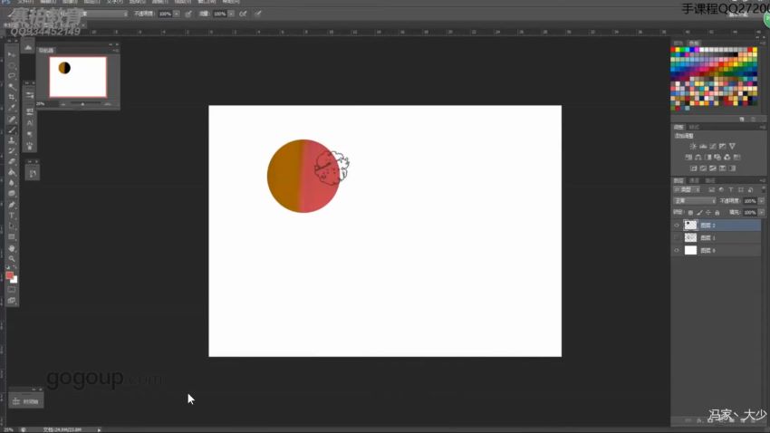Open the layer opacity 不透明度 slider arrow
Viewport: 770px width, 433px height.
coord(761,201)
